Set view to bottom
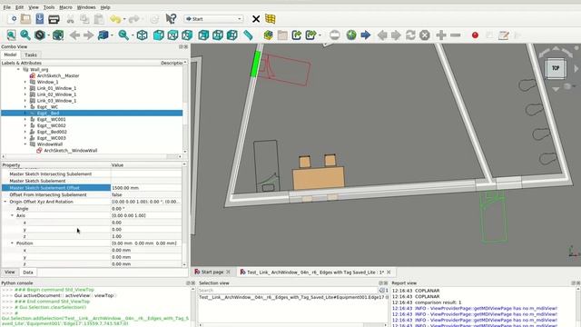Image resolution: width=581 pixels, height=327 pixels. tap(218, 35)
